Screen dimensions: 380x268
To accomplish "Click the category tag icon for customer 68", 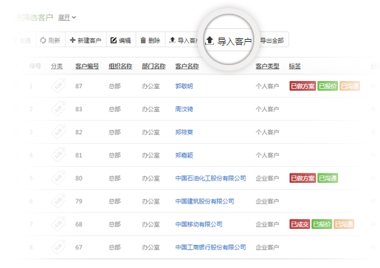I will tap(59, 224).
